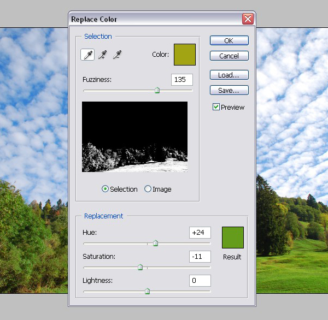Select the Subtract from Sample eyedropper
328x320 pixels.
[117, 55]
